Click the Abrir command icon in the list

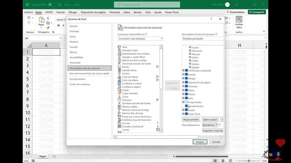(x=120, y=47)
